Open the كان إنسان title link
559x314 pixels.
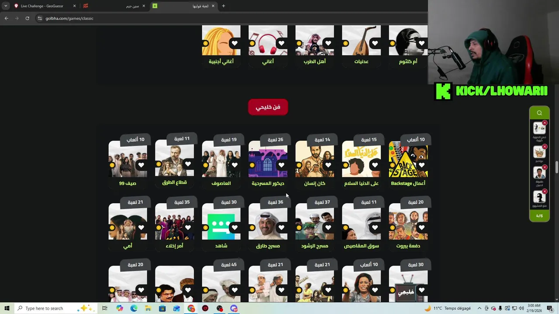tap(314, 184)
